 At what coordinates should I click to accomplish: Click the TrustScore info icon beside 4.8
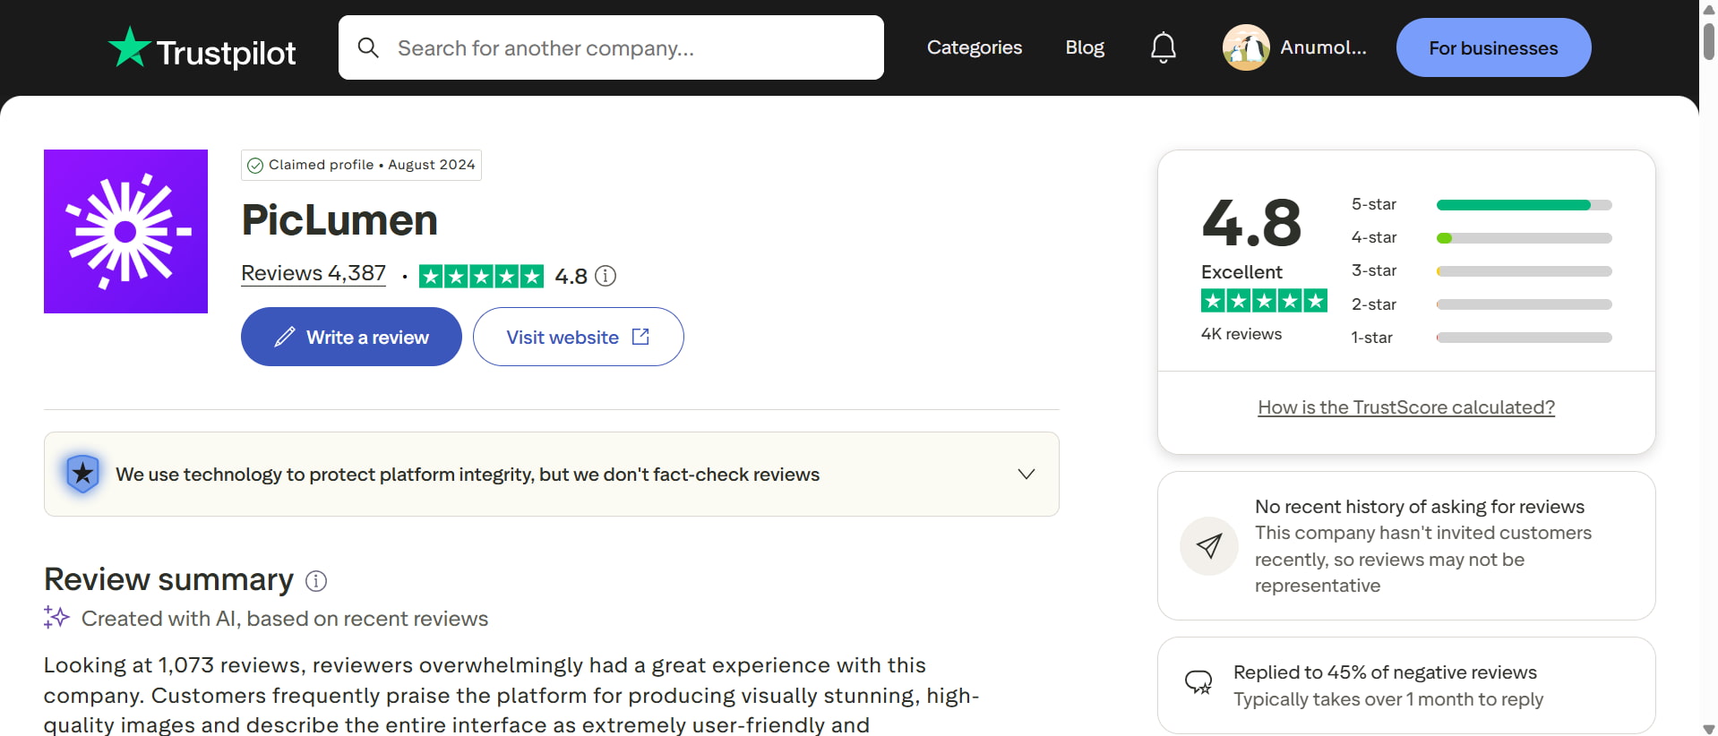(x=606, y=276)
